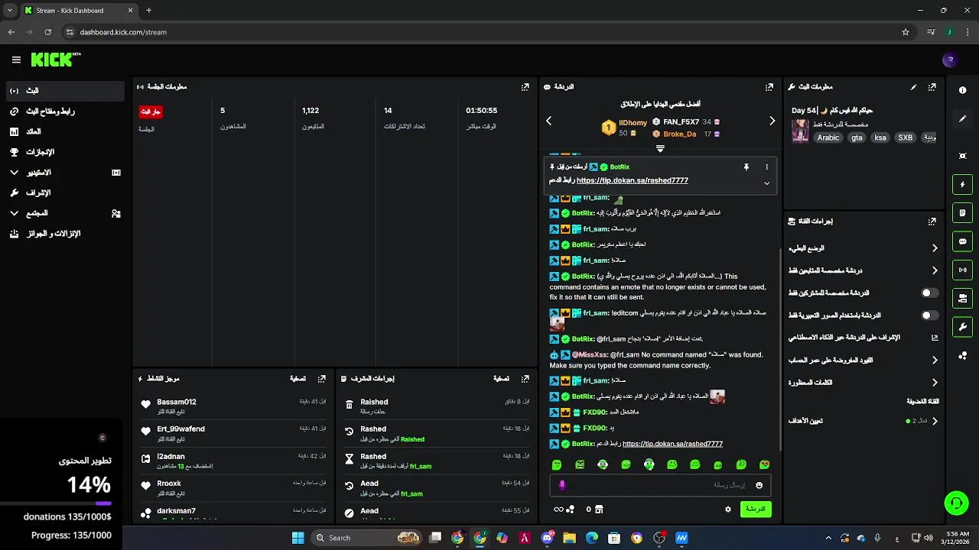This screenshot has height=550, width=979.
Task: Open the gift shop icon below chat
Action: tap(599, 510)
